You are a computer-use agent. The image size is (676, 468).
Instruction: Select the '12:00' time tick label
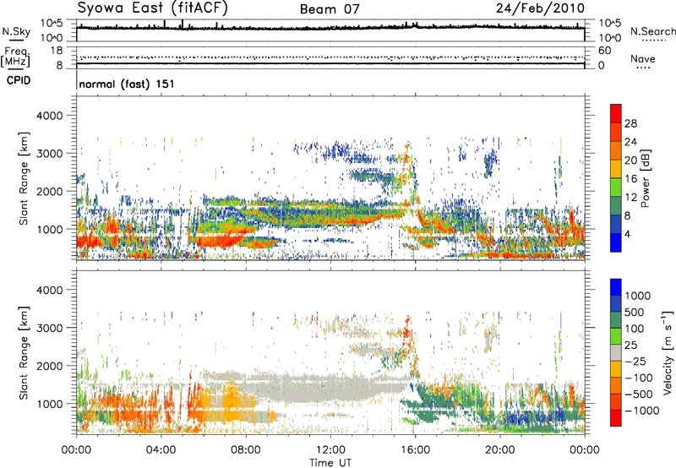click(x=330, y=450)
